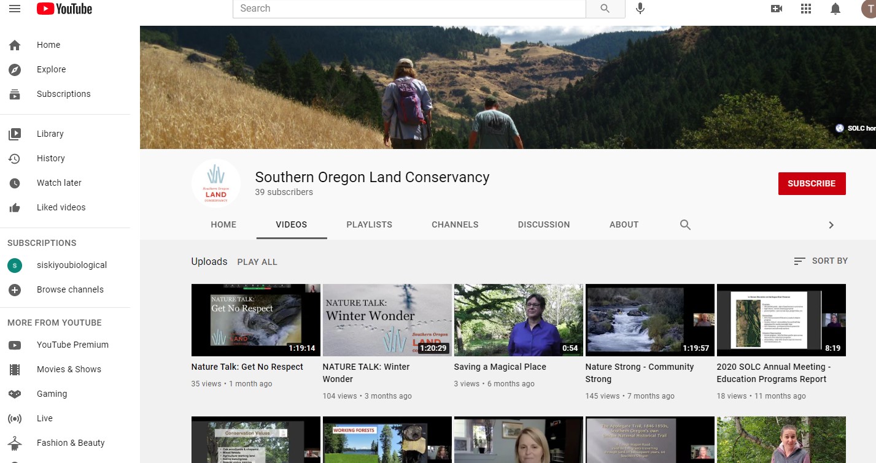Click Play All for uploads
Image resolution: width=876 pixels, height=463 pixels.
click(x=257, y=262)
